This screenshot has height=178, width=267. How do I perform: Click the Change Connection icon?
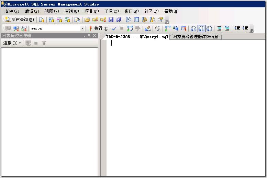coord(24,28)
